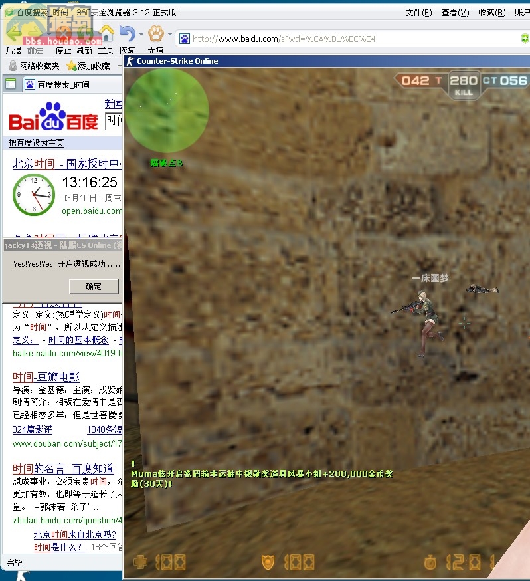Expand the arrow after 添加收藏
This screenshot has width=530, height=581.
(120, 66)
